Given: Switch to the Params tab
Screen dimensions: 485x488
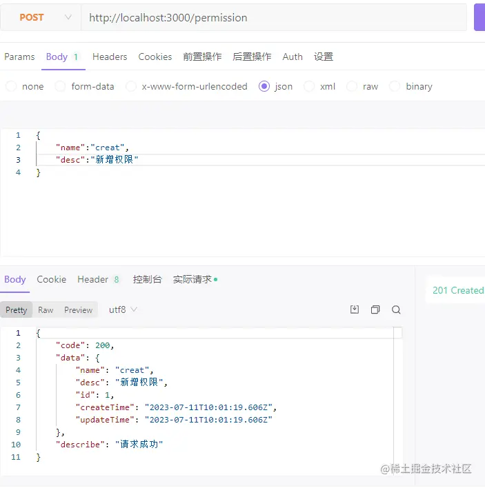Looking at the screenshot, I should 19,57.
